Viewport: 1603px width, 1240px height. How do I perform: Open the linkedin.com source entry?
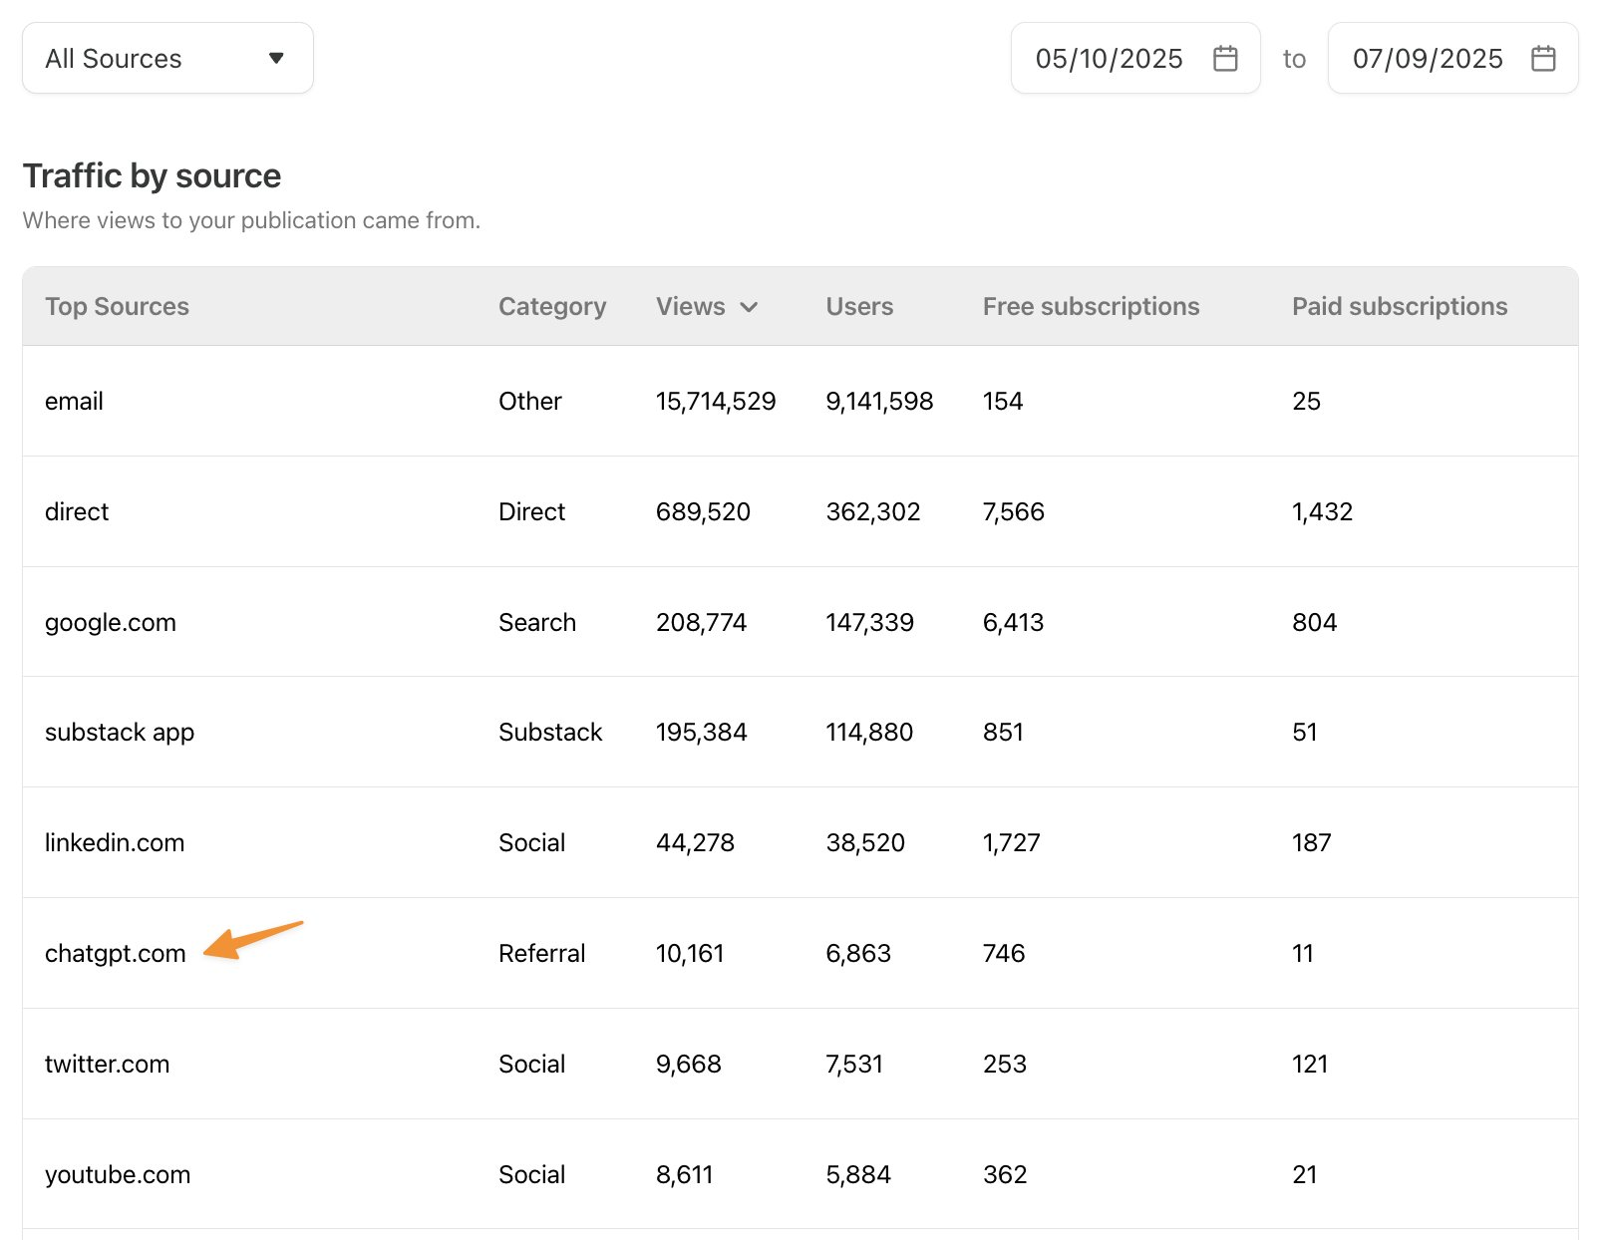pyautogui.click(x=115, y=843)
